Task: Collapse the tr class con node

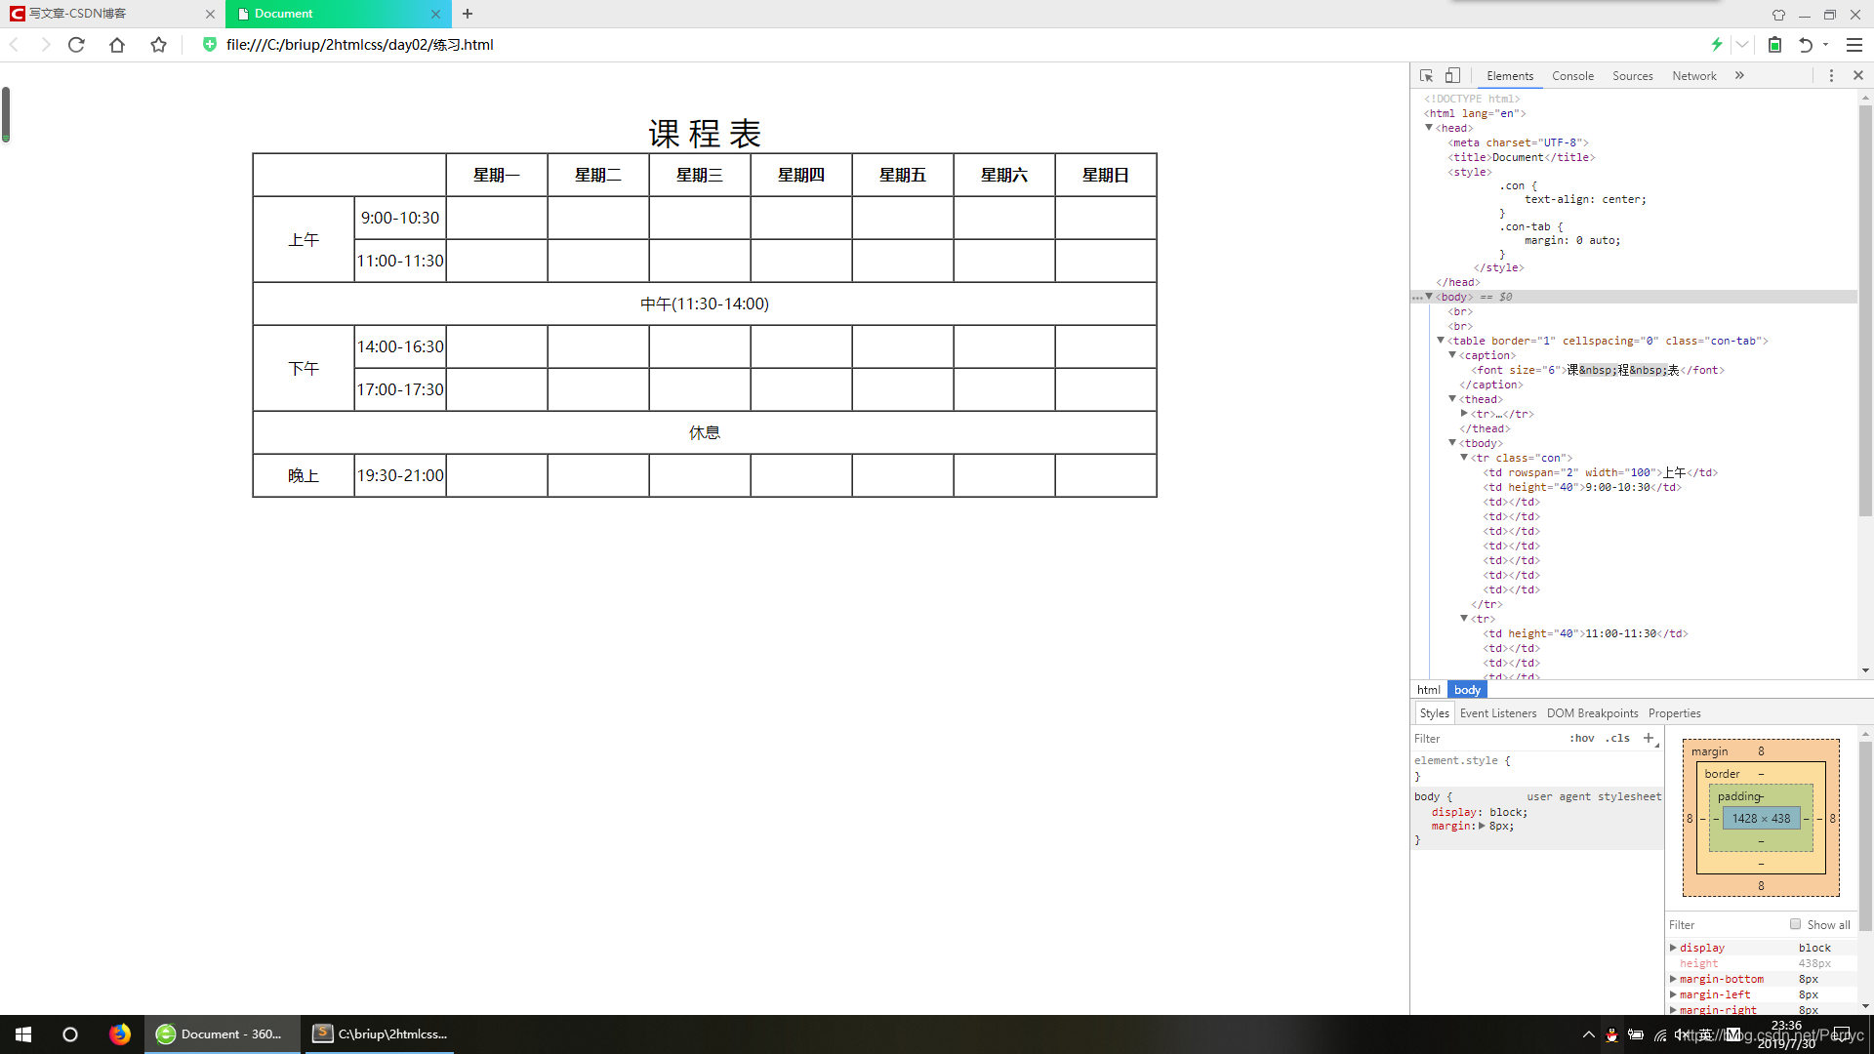Action: [1464, 458]
